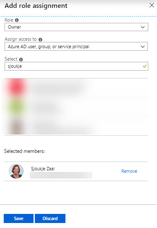Select the search result with red avatar
Screen dimensions: 157x228
click(76, 88)
